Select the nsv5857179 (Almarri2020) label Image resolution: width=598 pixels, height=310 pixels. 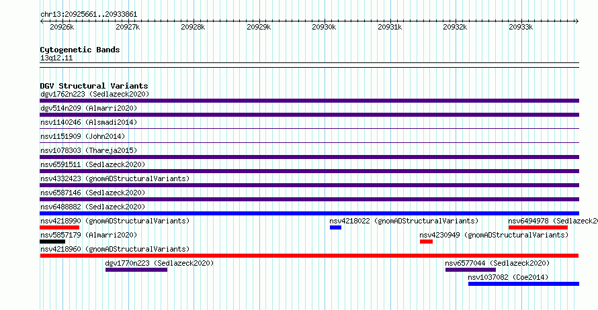89,235
